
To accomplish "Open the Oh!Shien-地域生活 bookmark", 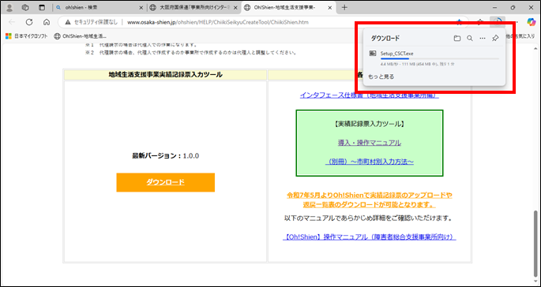I will [81, 35].
